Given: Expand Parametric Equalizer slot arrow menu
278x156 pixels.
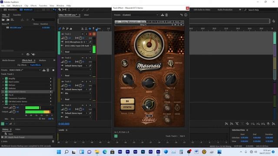Looking at the screenshot, I should 51,98.
